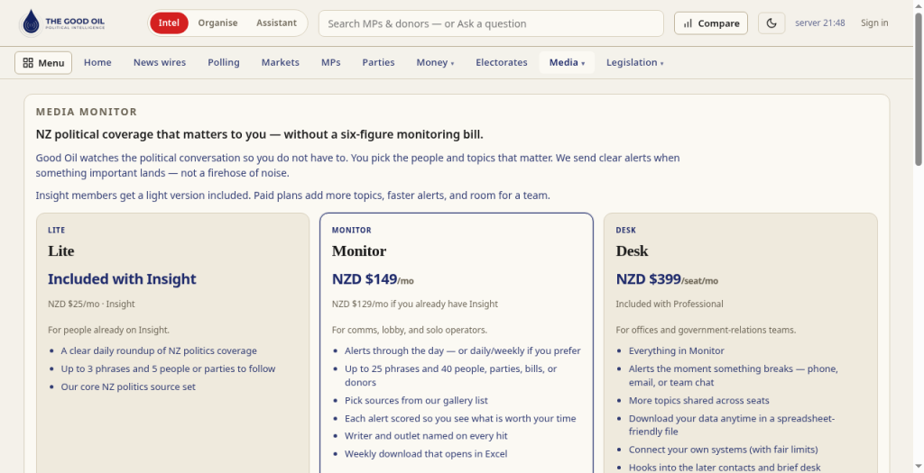
Task: Click 'Weekly download that opens in Excel'
Action: (x=426, y=454)
